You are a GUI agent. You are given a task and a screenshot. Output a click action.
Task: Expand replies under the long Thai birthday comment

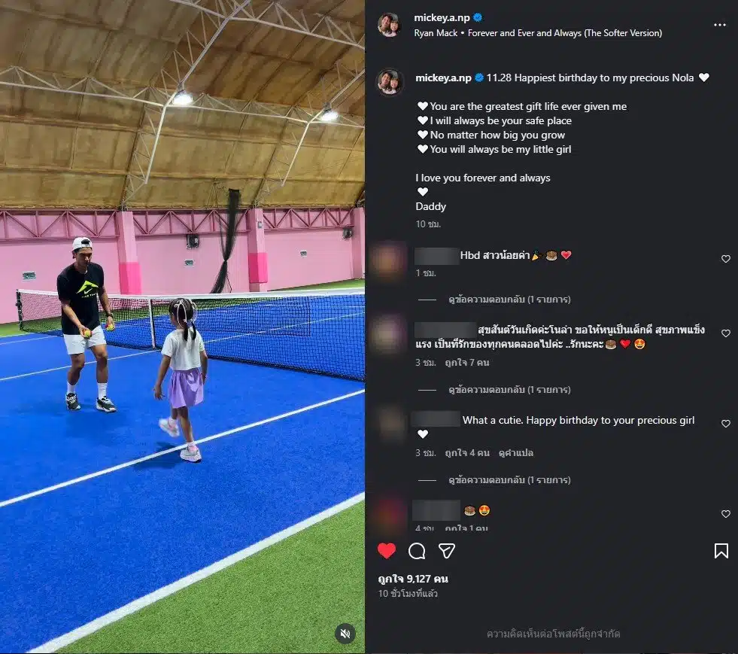(x=509, y=390)
